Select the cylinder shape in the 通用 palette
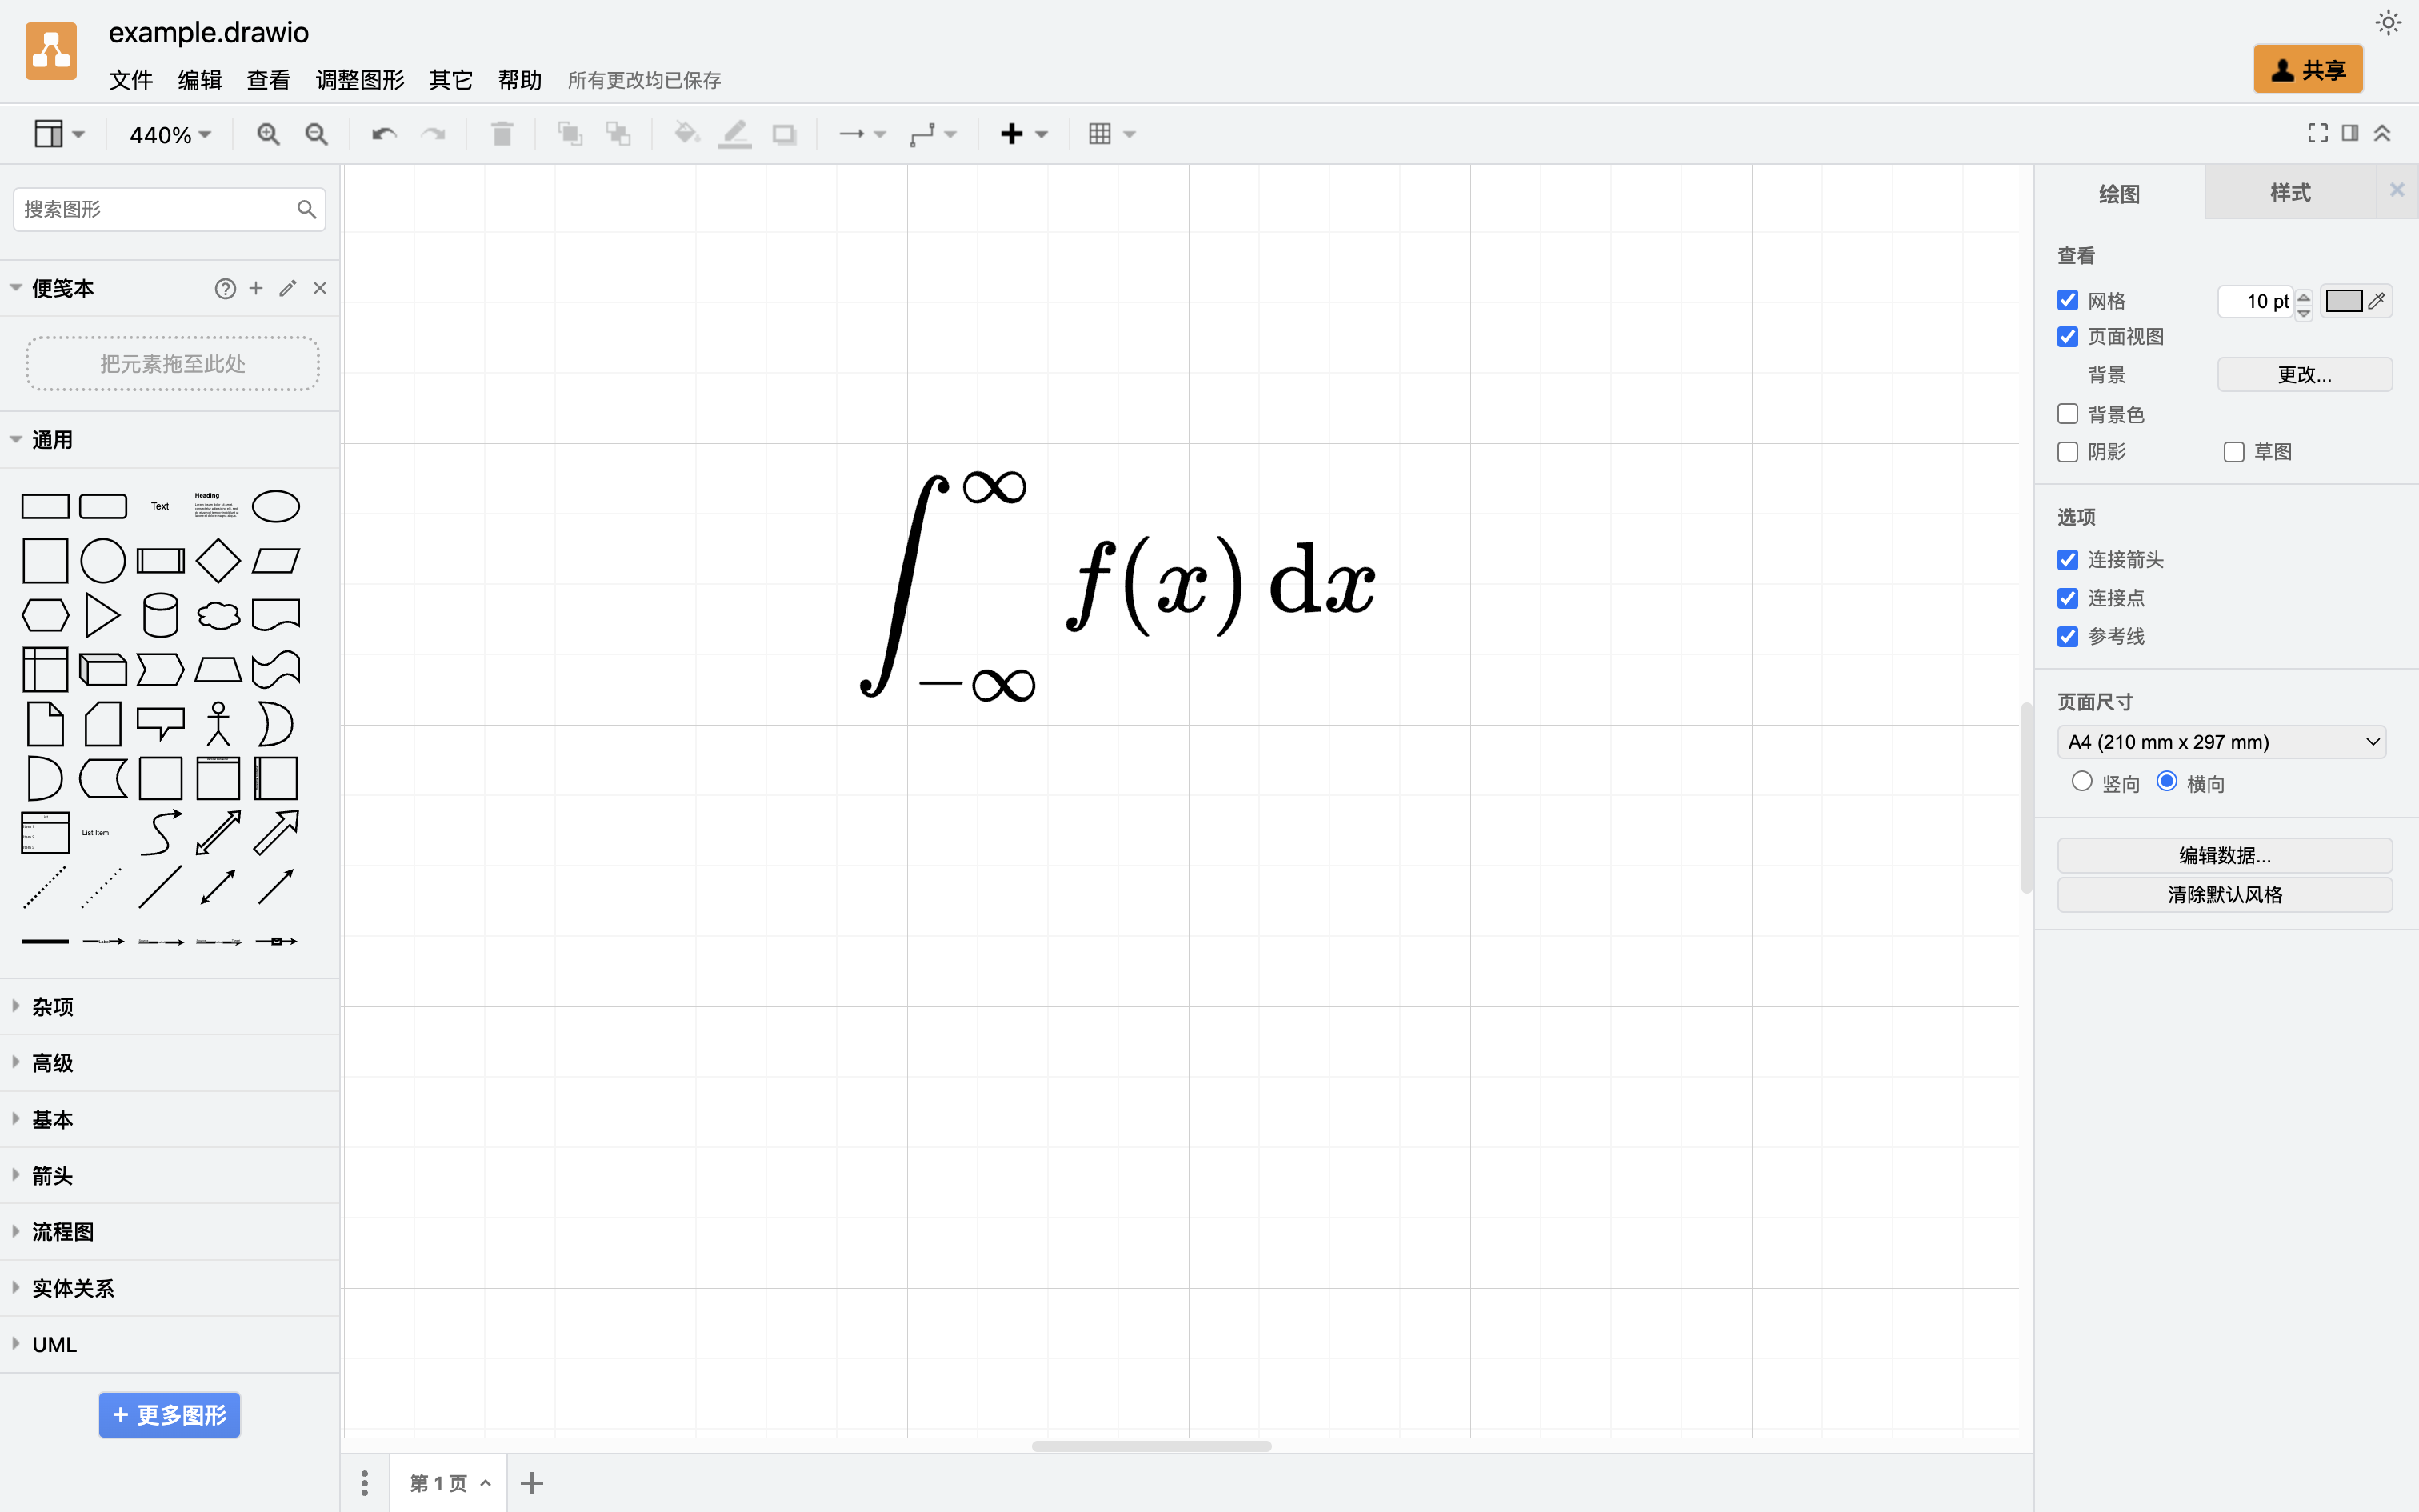 coord(160,615)
